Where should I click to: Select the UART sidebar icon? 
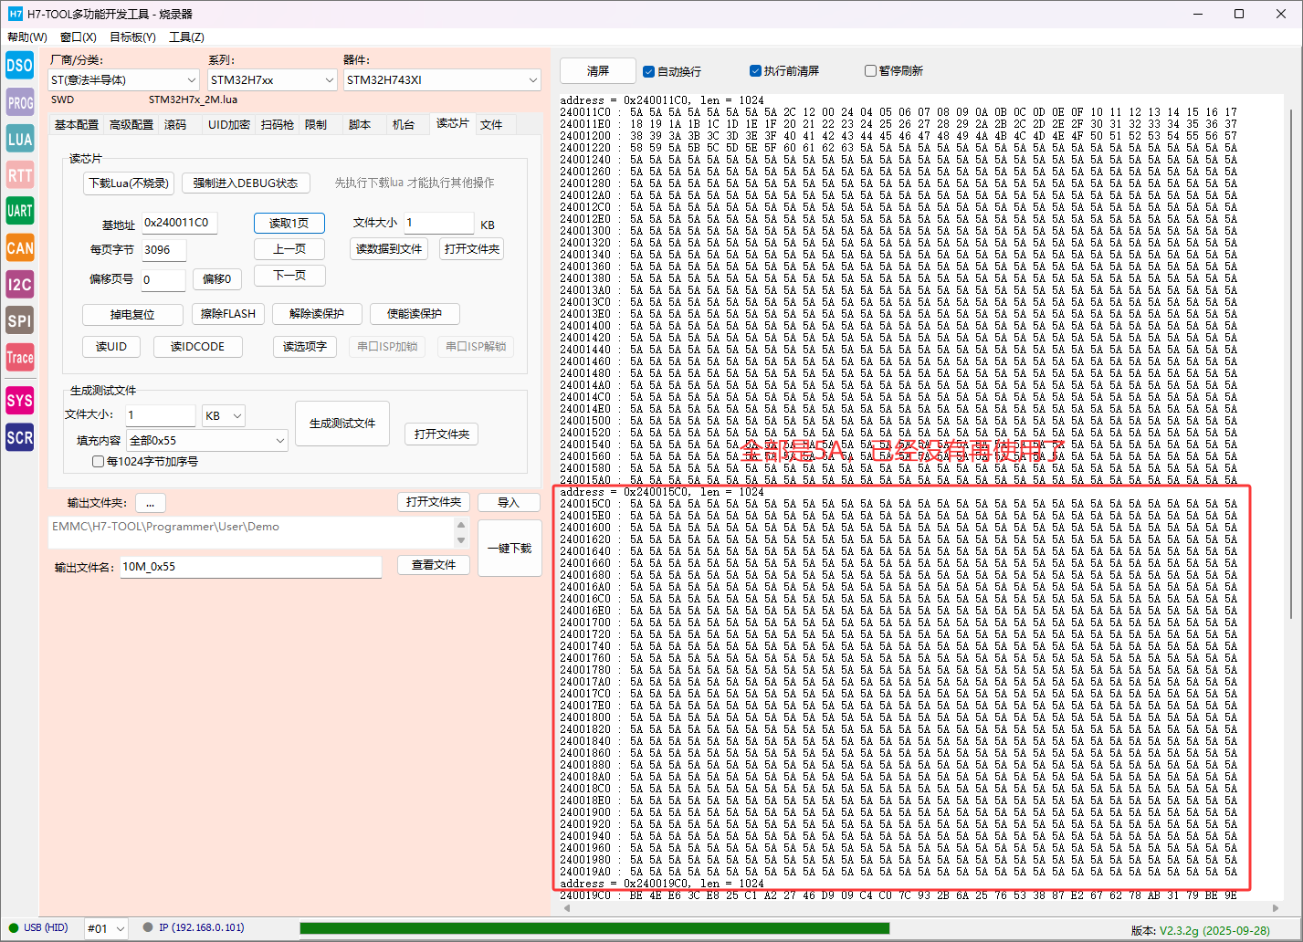pyautogui.click(x=19, y=211)
